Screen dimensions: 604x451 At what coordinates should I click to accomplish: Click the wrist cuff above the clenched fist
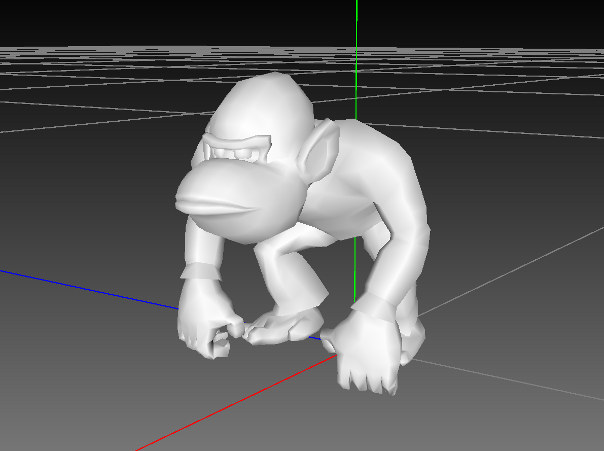(x=202, y=271)
